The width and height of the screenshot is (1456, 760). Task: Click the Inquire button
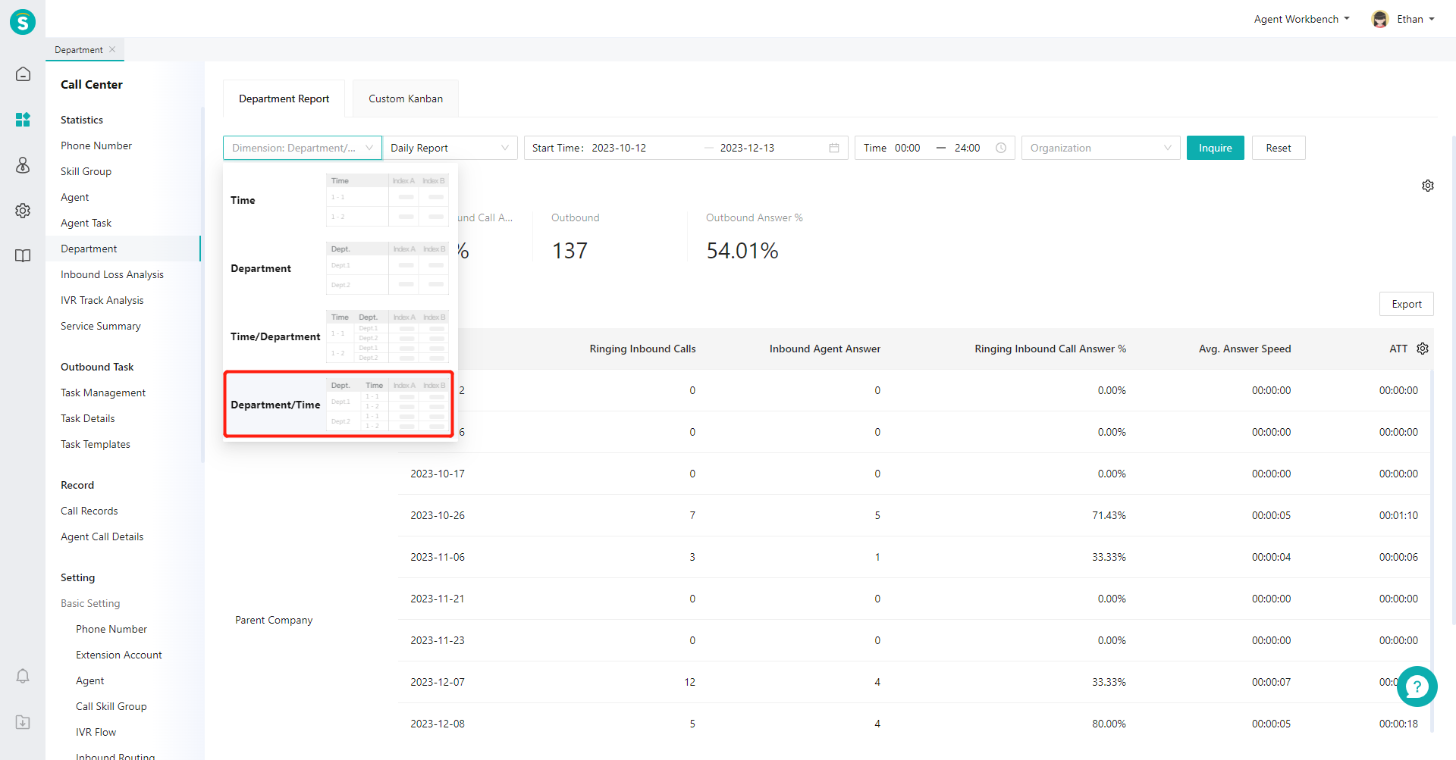[x=1215, y=148]
